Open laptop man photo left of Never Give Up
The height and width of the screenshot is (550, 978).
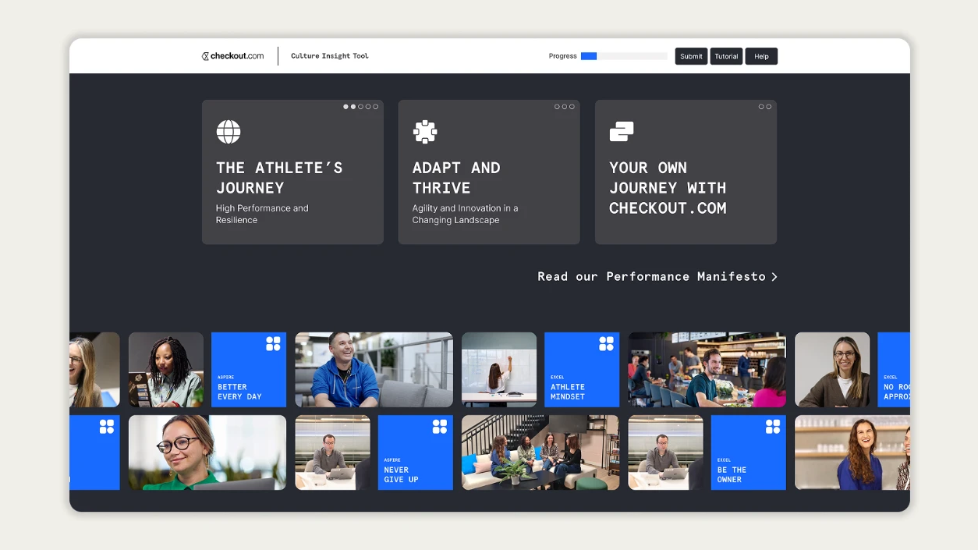pos(332,452)
